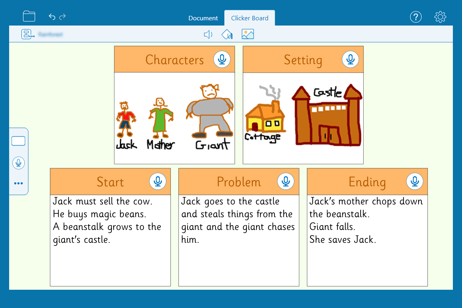Open the file folder icon
The width and height of the screenshot is (462, 308).
point(29,16)
